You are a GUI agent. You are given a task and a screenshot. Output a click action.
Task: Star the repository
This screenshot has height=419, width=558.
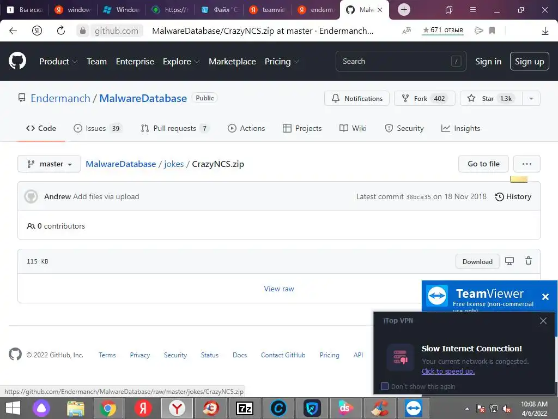tap(491, 98)
